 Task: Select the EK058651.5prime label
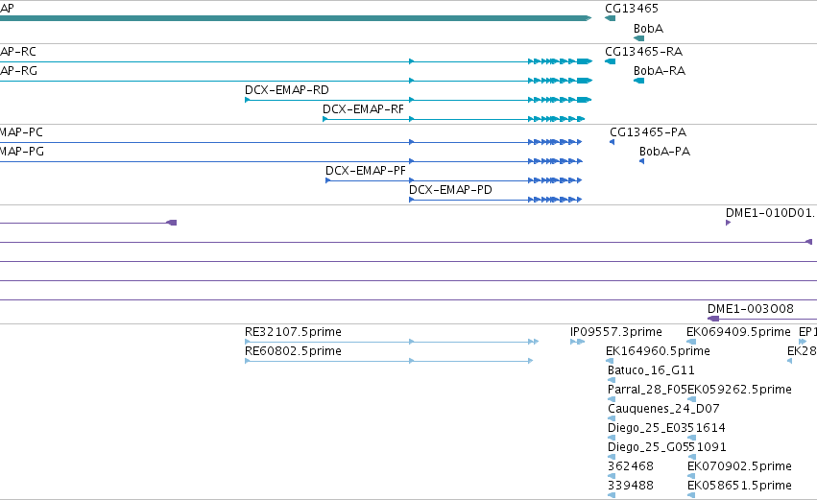click(x=739, y=486)
